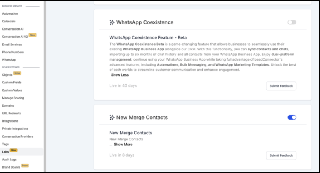The image size is (320, 173).
Task: Click the sidebar vertical scrollbar
Action: tap(45, 86)
